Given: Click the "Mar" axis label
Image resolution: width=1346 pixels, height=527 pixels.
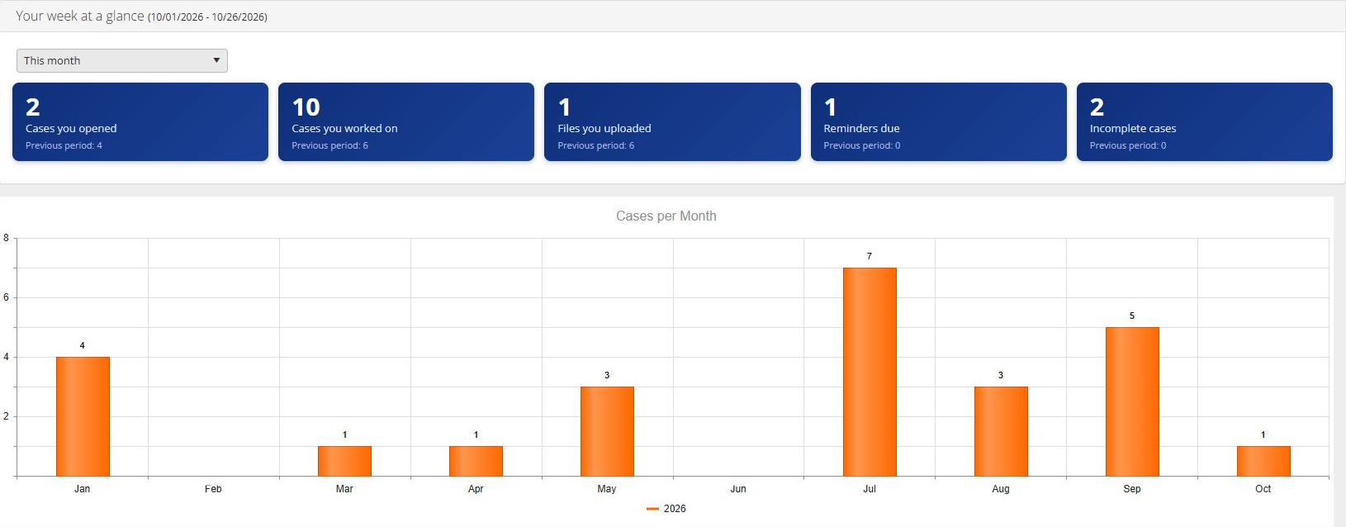Looking at the screenshot, I should 344,489.
